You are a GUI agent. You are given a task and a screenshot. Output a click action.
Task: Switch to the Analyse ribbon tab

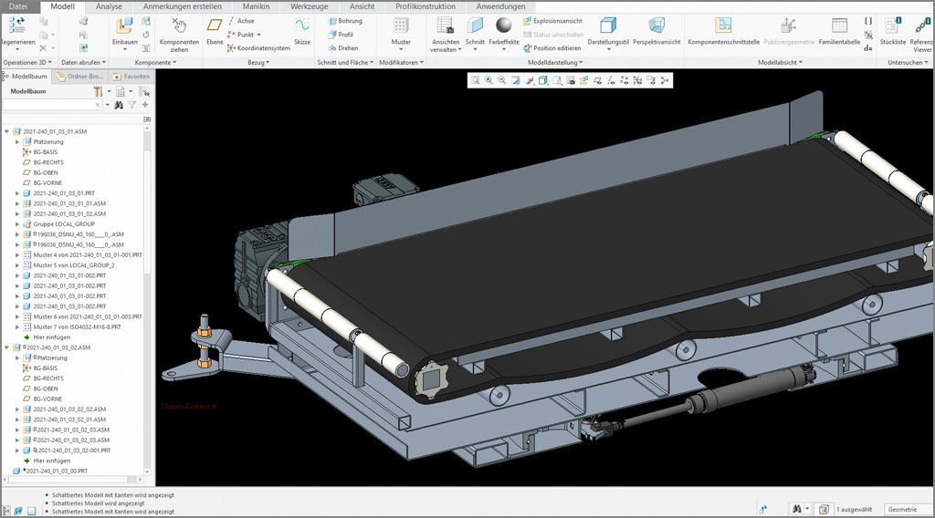[109, 6]
